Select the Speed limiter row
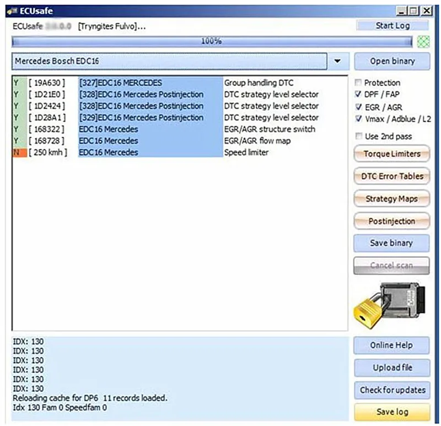Screen dimensions: 441x426 coord(180,152)
